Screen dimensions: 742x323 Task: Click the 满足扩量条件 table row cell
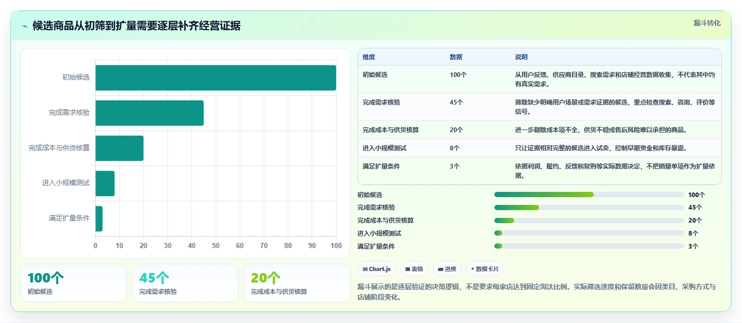click(x=381, y=166)
